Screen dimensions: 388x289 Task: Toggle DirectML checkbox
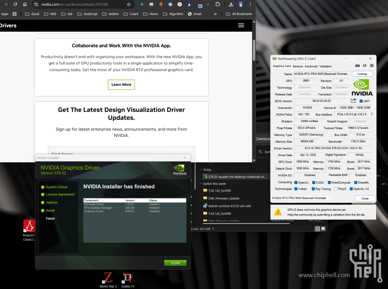tap(356, 183)
